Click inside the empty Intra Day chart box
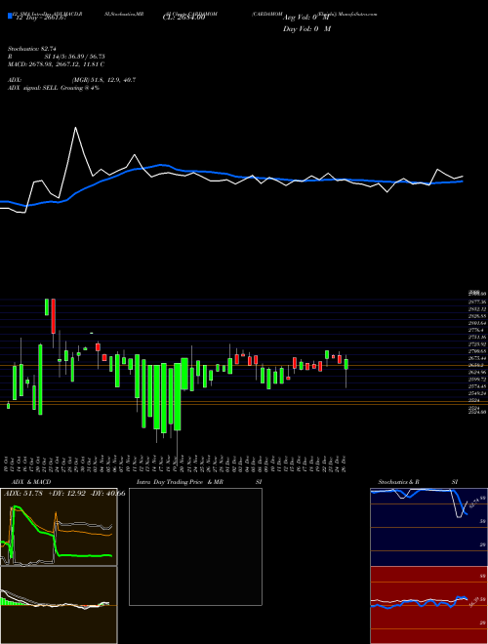488x644 pixels. coord(195,546)
